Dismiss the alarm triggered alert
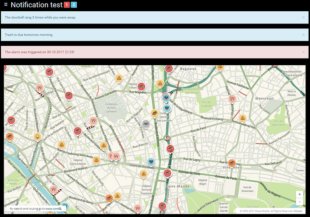 tap(304, 52)
